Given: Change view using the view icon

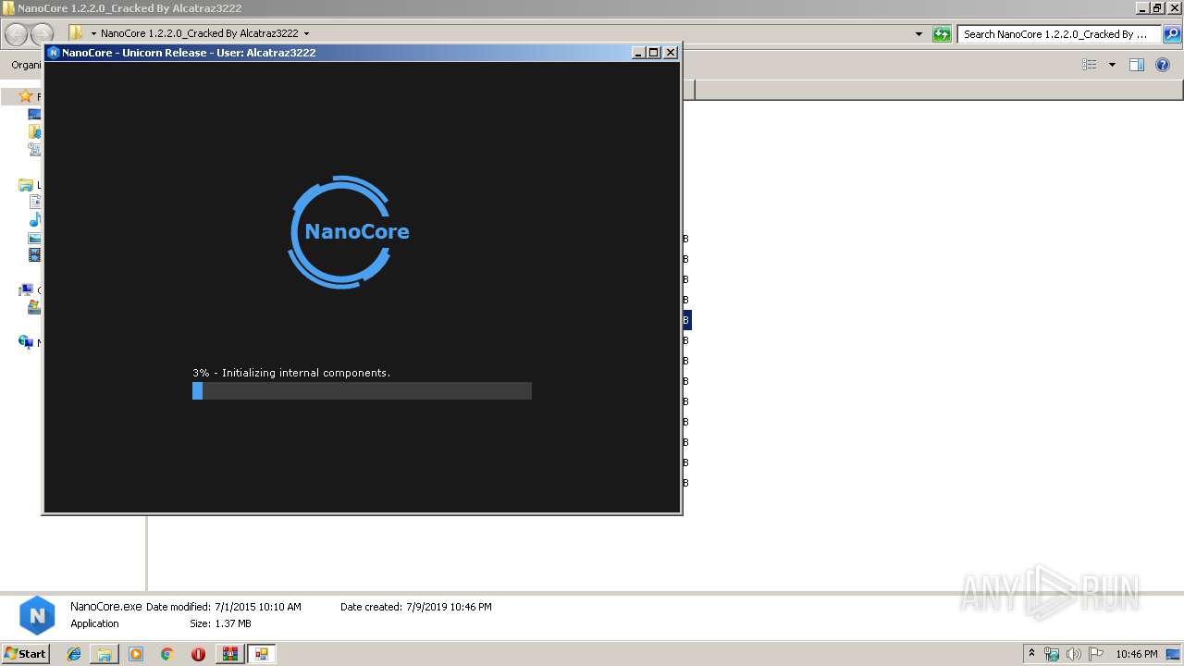Looking at the screenshot, I should pos(1090,65).
